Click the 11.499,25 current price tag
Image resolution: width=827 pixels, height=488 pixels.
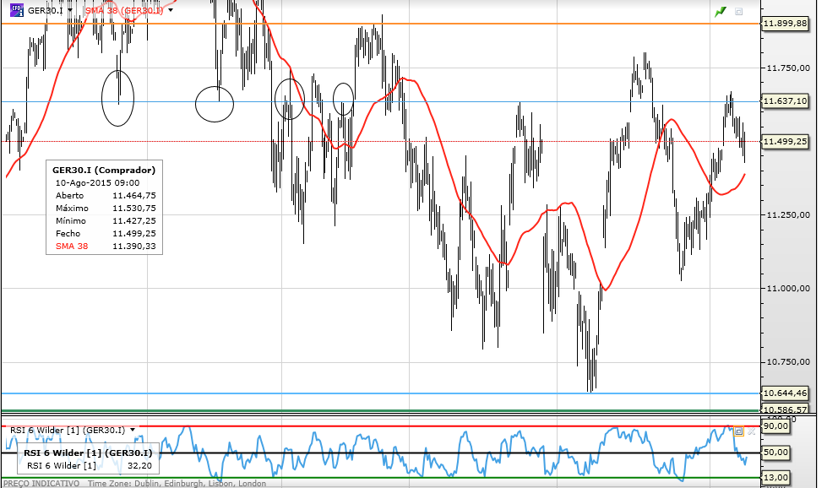coord(786,141)
